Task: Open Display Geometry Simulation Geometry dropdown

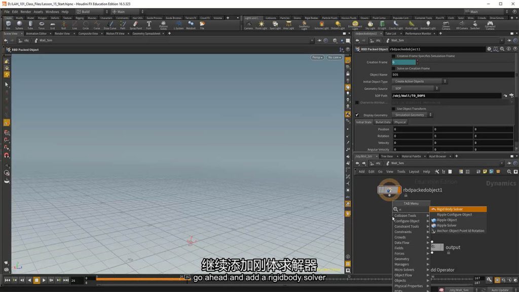Action: (x=412, y=115)
